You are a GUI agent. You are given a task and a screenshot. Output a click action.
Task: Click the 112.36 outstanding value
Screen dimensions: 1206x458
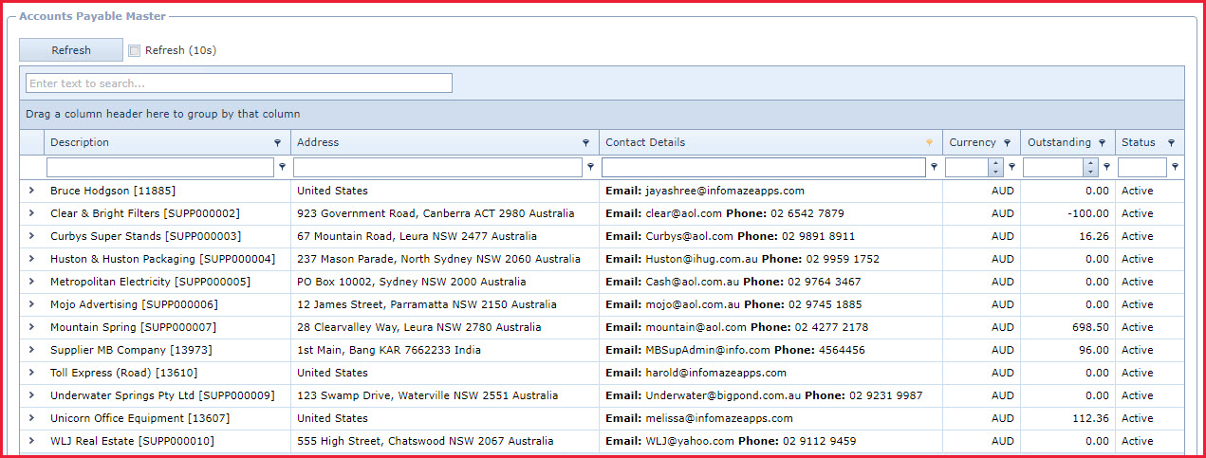1090,418
